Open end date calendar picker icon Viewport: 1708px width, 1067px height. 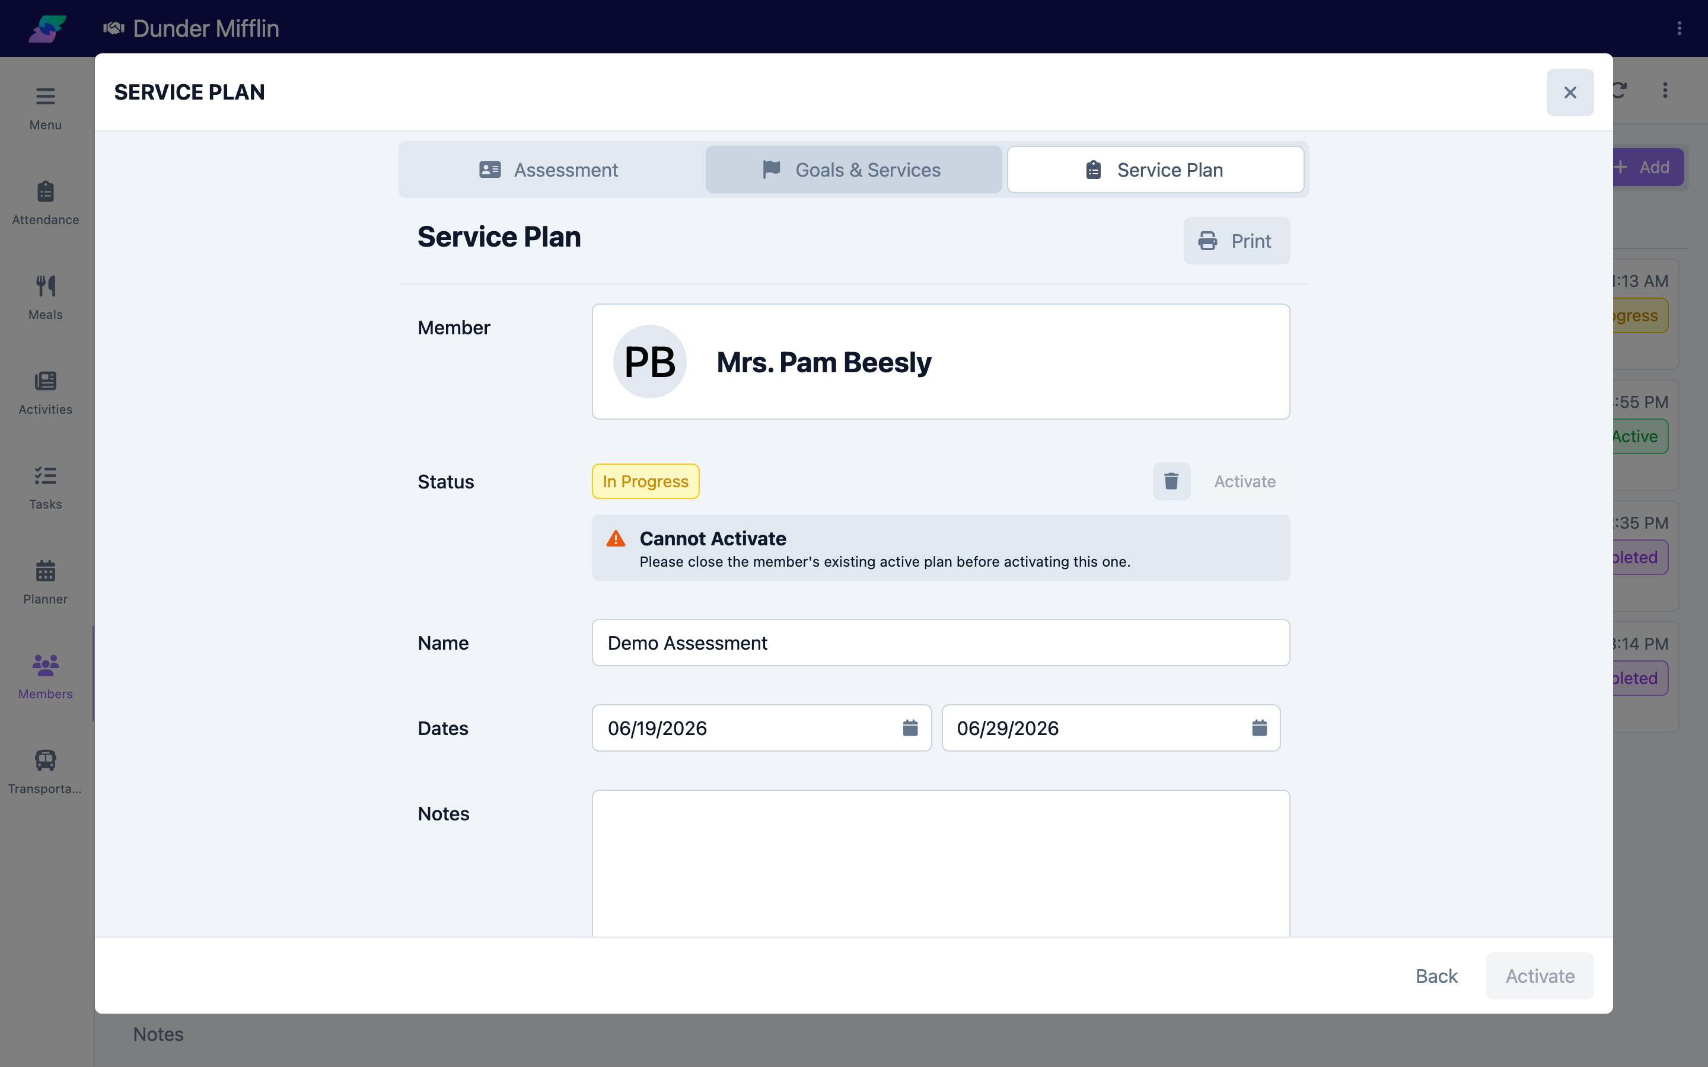pyautogui.click(x=1259, y=727)
